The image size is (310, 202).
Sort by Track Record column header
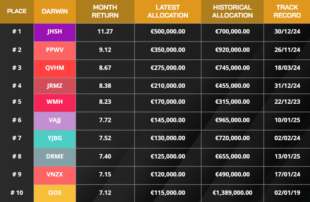(288, 11)
